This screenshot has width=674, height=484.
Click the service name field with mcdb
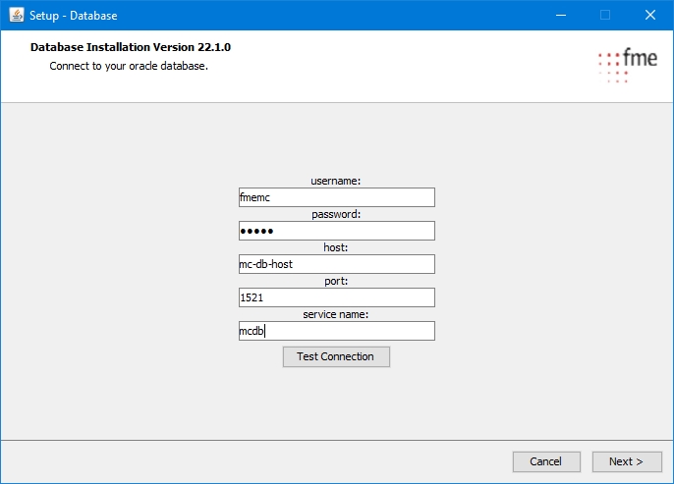pyautogui.click(x=336, y=331)
